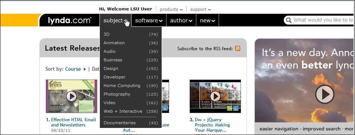355x135 pixels.
Task: Sort latest releases by Course
Action: point(75,69)
